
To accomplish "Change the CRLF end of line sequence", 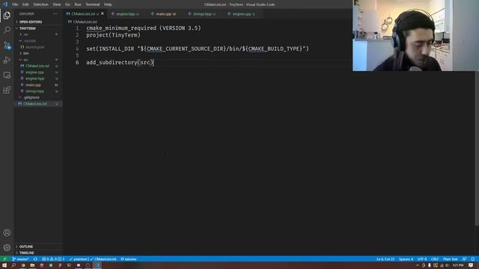I will click(434, 259).
